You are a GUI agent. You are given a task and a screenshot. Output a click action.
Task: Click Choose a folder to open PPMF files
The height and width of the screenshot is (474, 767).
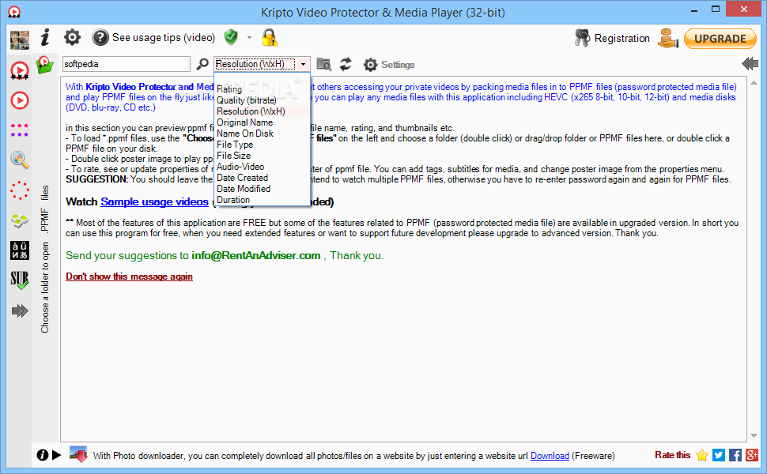coord(45,259)
